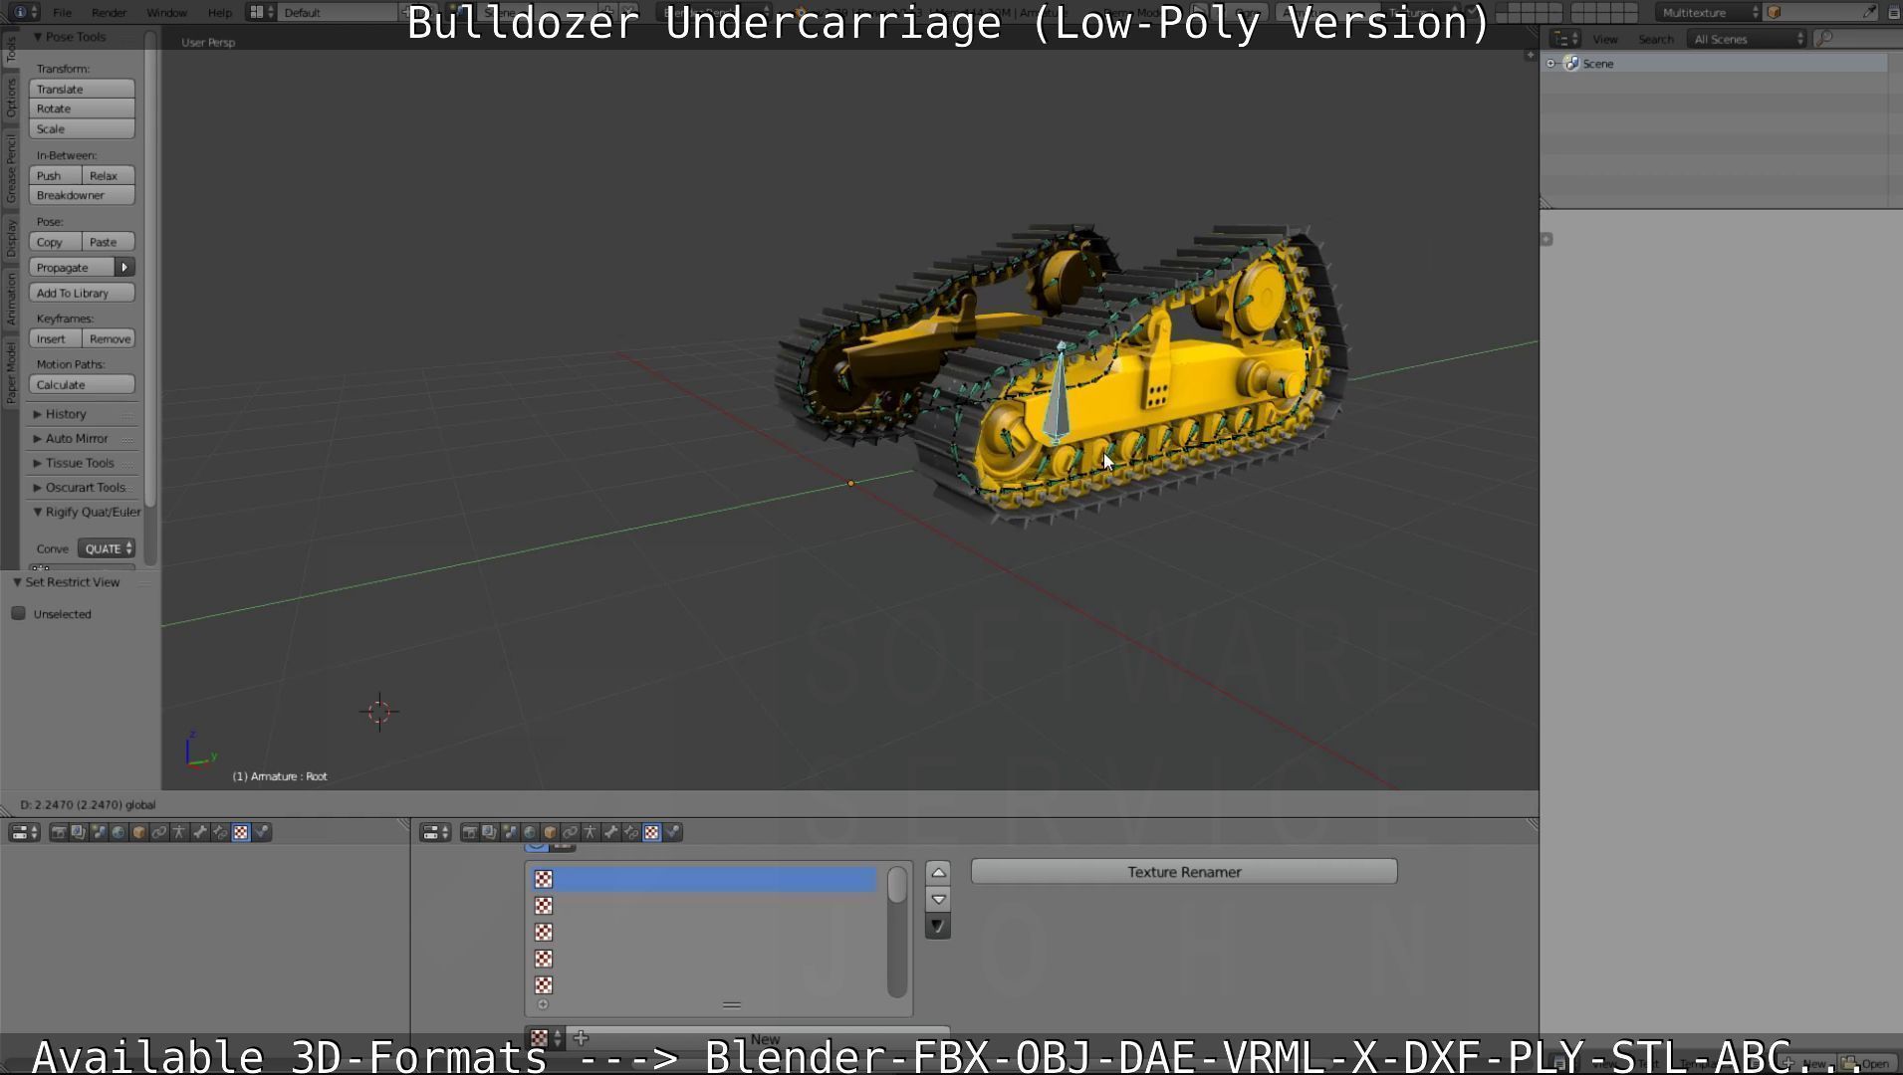The height and width of the screenshot is (1075, 1903).
Task: Click Insert keyframe button
Action: click(56, 339)
